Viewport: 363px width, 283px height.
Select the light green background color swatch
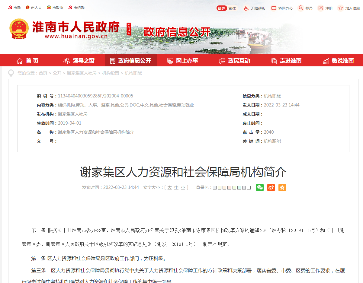pos(234,187)
